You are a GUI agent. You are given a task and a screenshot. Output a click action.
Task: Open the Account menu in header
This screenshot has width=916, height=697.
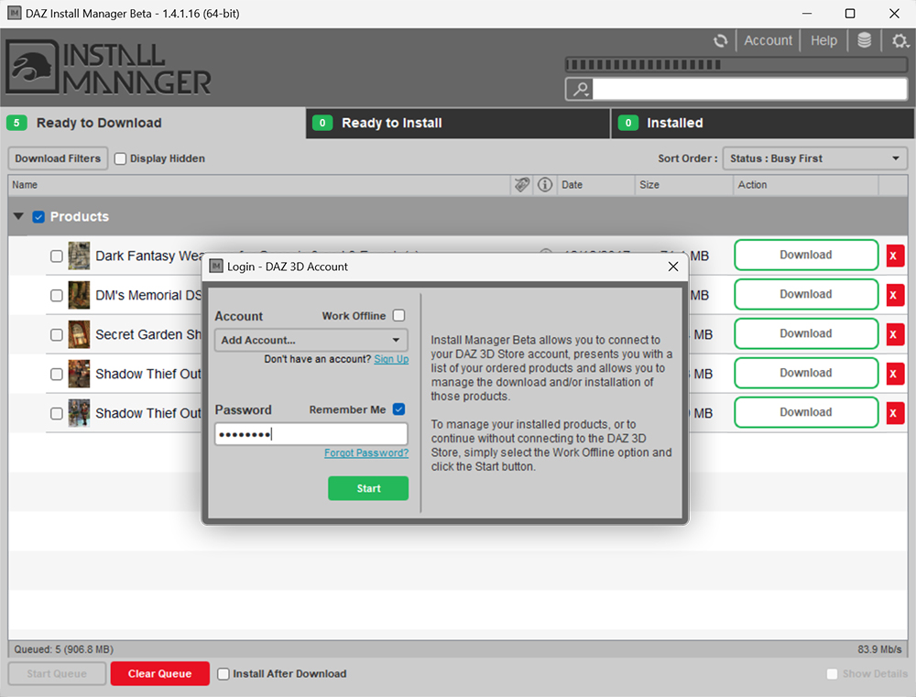click(x=768, y=40)
